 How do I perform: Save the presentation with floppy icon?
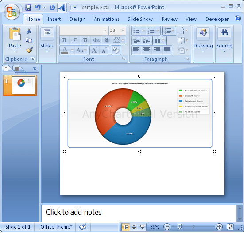[28, 8]
